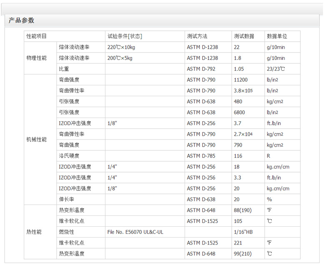This screenshot has width=325, height=265.
Task: Click kg.cm/cm unit in the 18 row
Action: [282, 167]
